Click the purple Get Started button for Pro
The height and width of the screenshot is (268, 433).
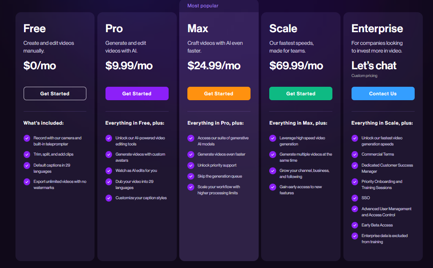[x=137, y=93]
